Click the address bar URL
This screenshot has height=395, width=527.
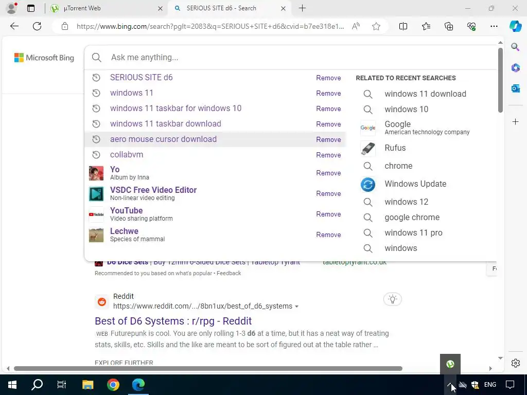click(x=210, y=26)
